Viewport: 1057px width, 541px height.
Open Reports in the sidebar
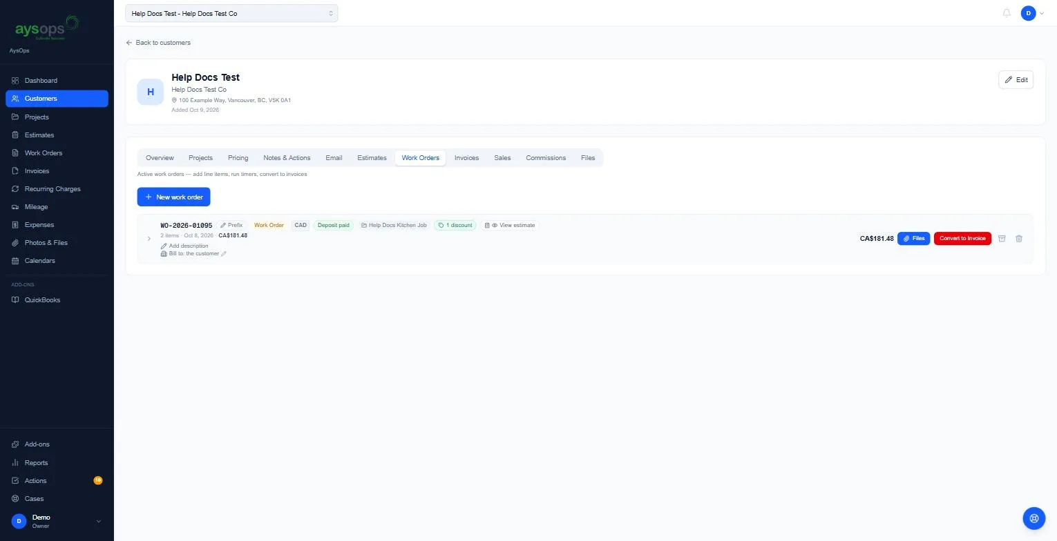(57, 463)
